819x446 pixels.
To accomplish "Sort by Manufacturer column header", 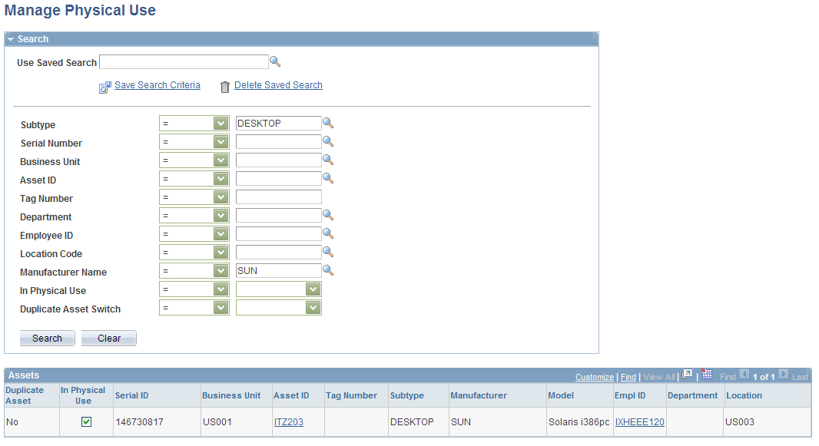I will pyautogui.click(x=479, y=395).
